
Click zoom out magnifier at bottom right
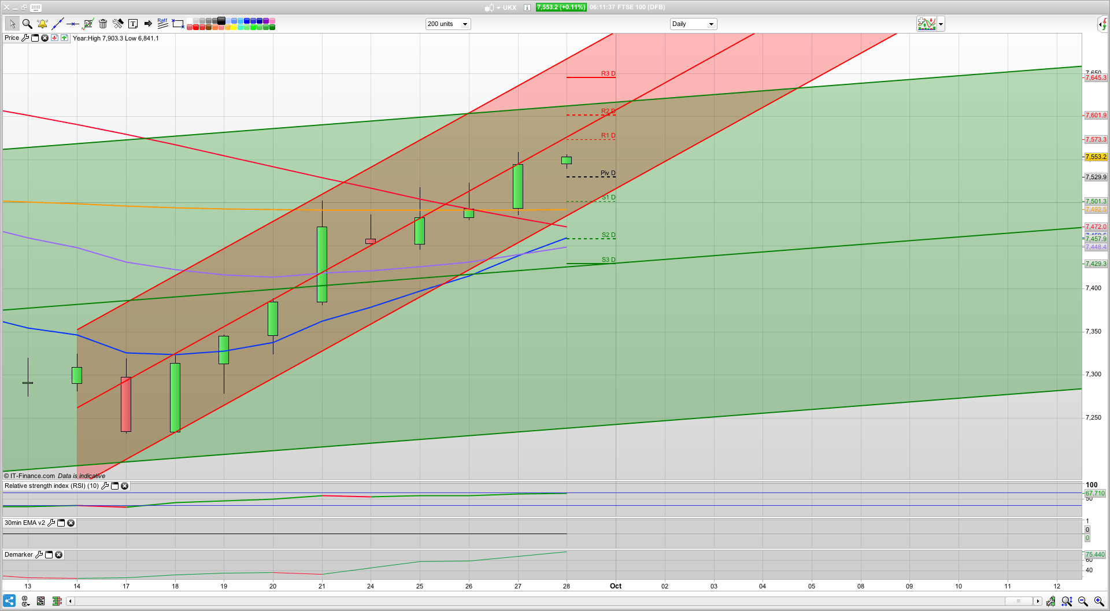tap(1083, 602)
